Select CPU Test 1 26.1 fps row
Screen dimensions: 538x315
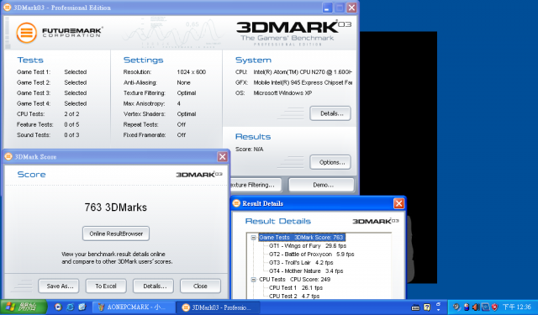pos(296,287)
